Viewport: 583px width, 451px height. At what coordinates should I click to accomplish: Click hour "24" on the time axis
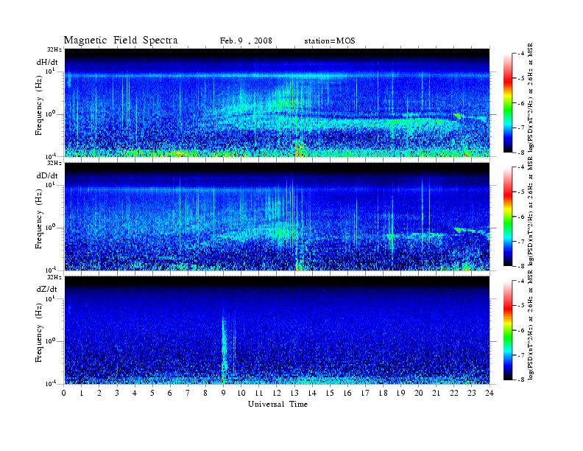[x=490, y=393]
